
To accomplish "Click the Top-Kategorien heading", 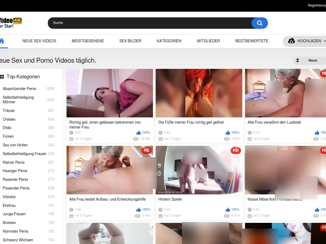I will [23, 77].
